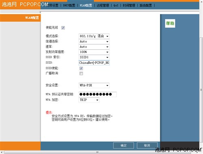Open the 模式选择 802.11b/g dropdown
The width and height of the screenshot is (203, 154).
click(94, 36)
